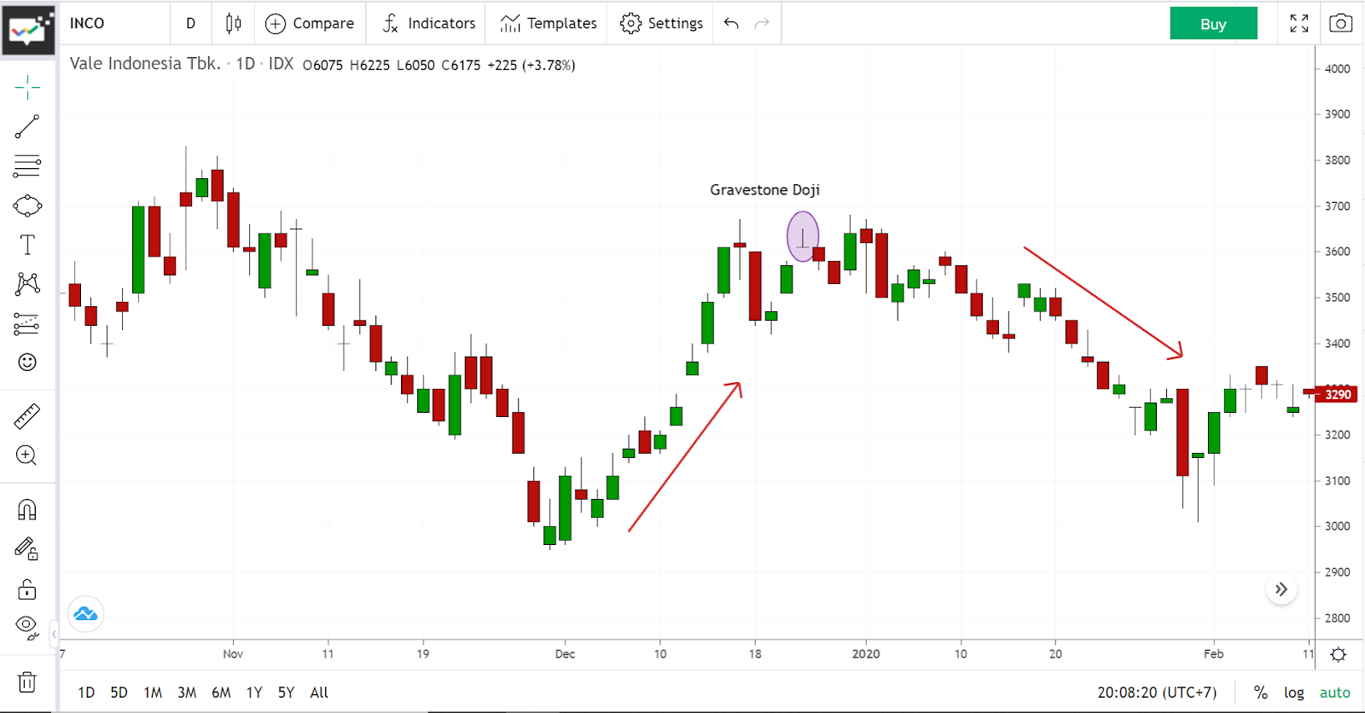Select the text annotation tool
The image size is (1365, 713).
[x=27, y=245]
